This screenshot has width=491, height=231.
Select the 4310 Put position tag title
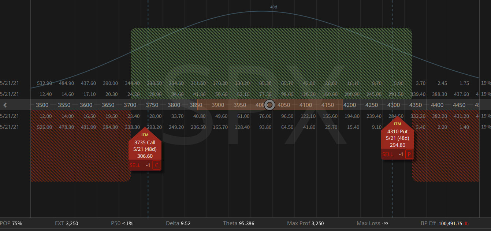click(x=398, y=132)
